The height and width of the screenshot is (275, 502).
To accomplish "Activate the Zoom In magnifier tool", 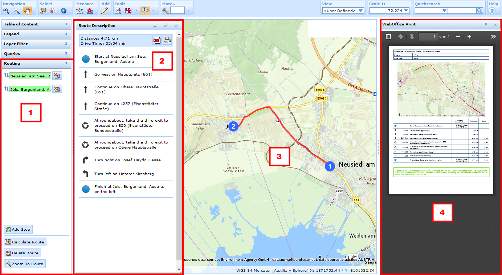I will tap(6, 11).
